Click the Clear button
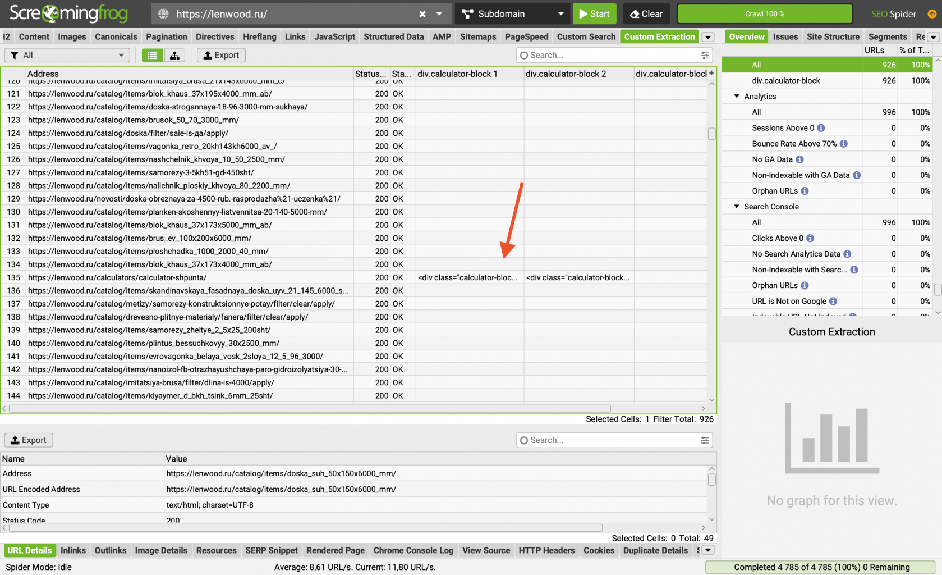The width and height of the screenshot is (942, 575). coord(646,14)
